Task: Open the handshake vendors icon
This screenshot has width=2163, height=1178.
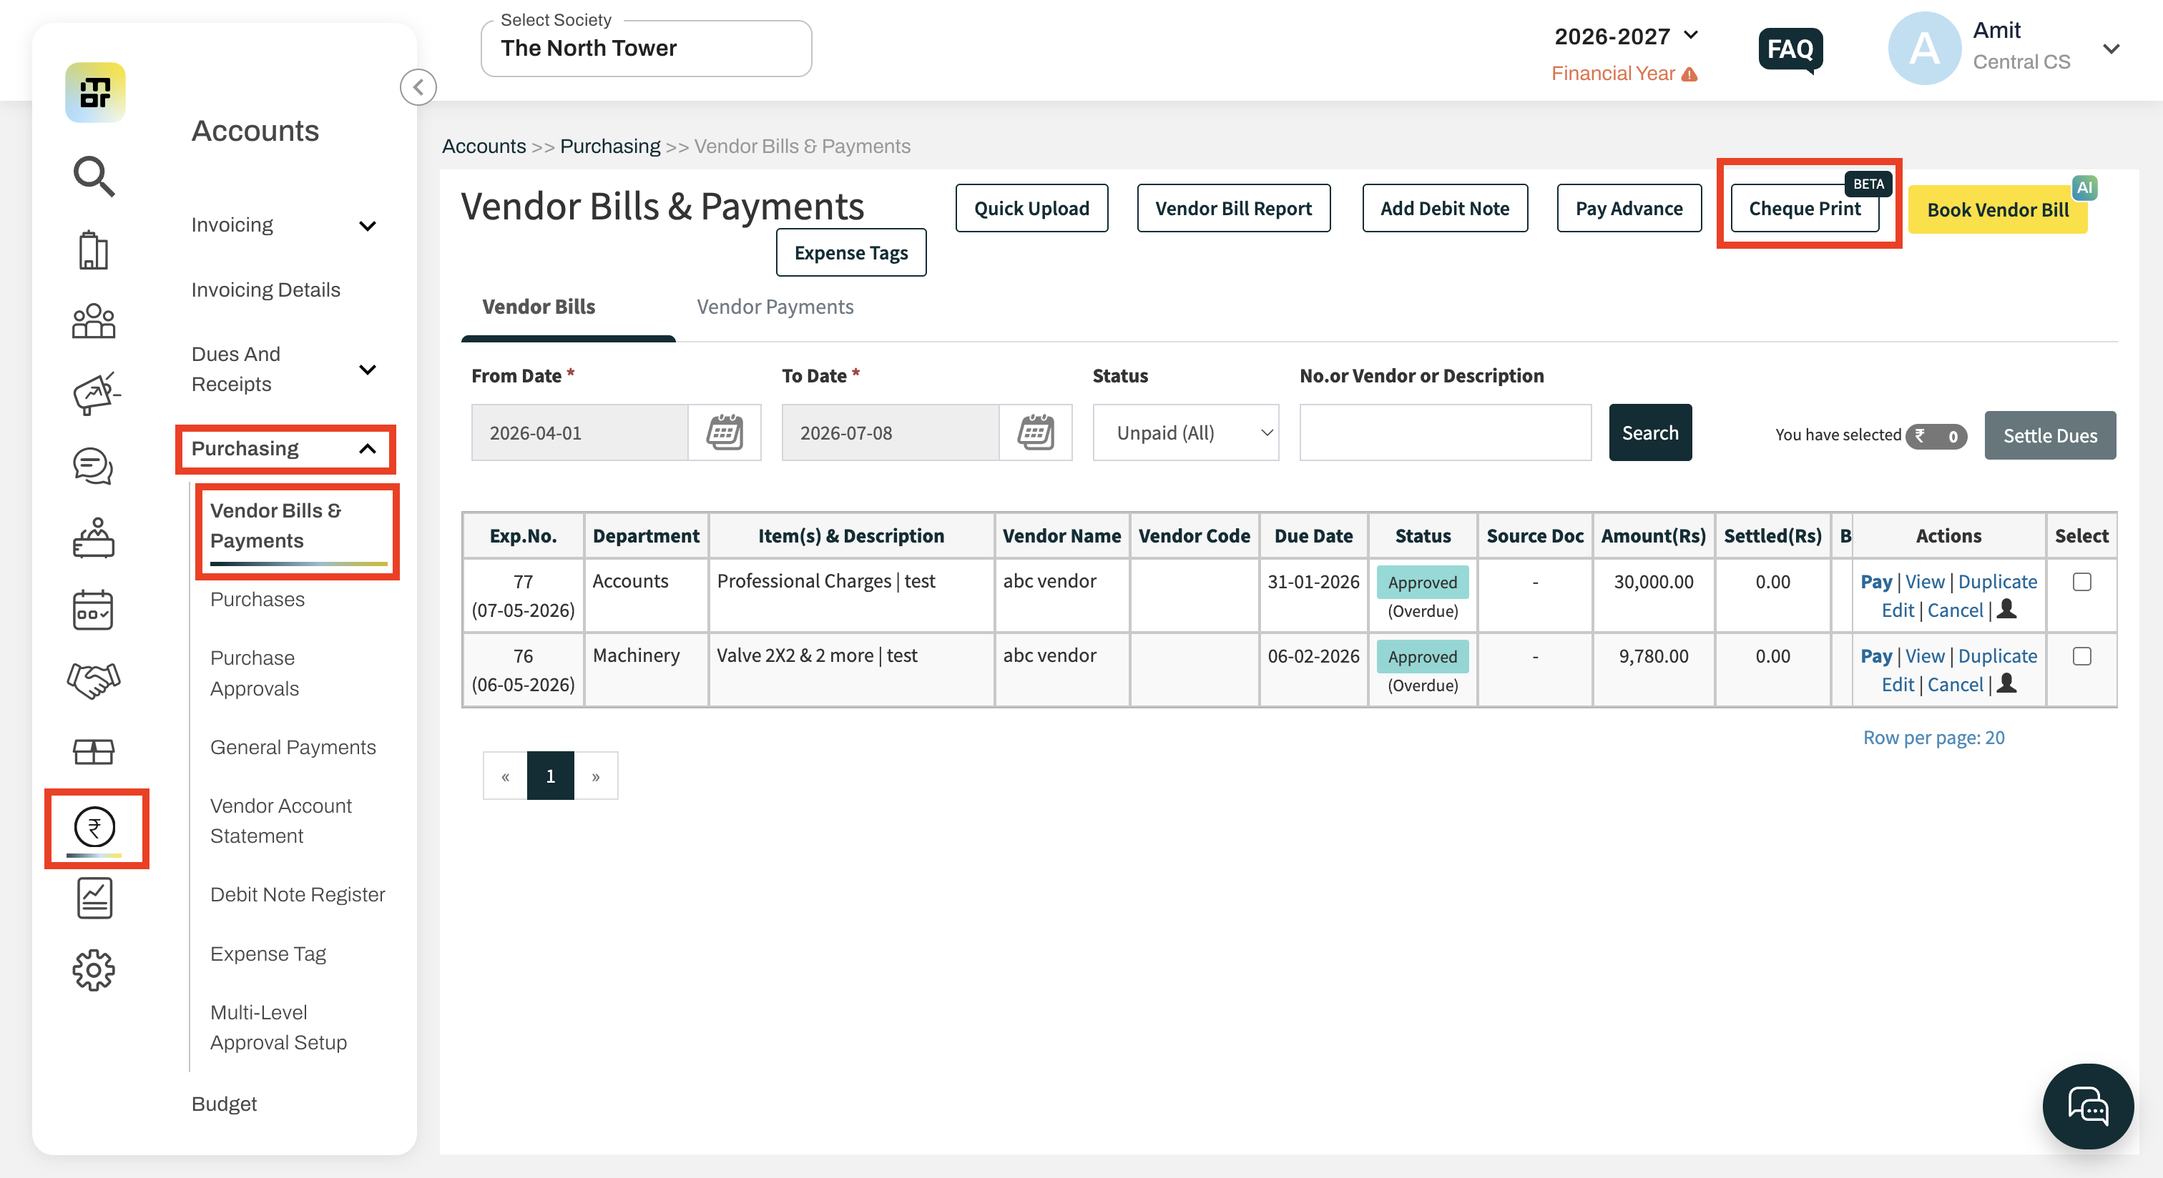Action: 93,680
